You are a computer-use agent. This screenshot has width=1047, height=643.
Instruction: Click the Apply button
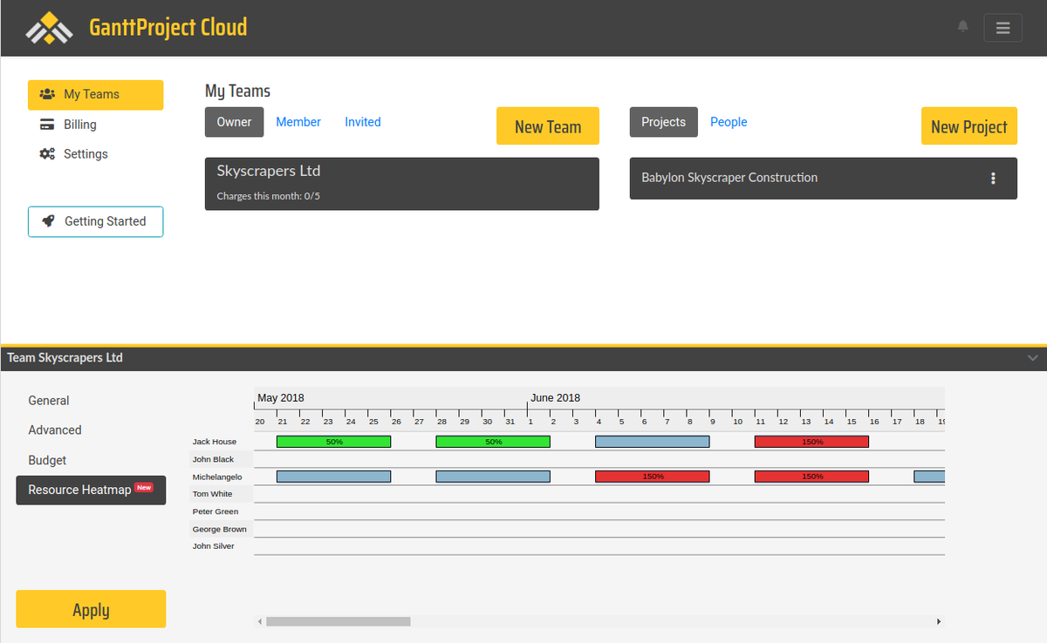tap(91, 609)
